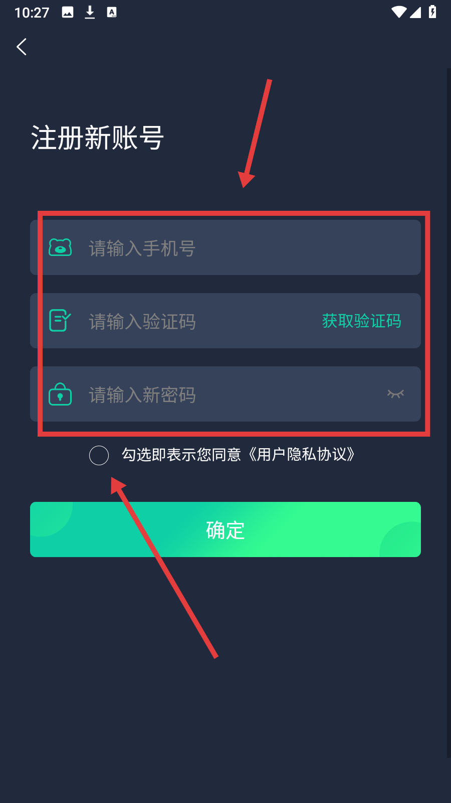Tap the 注册新账号 page title
The height and width of the screenshot is (803, 451).
point(97,138)
